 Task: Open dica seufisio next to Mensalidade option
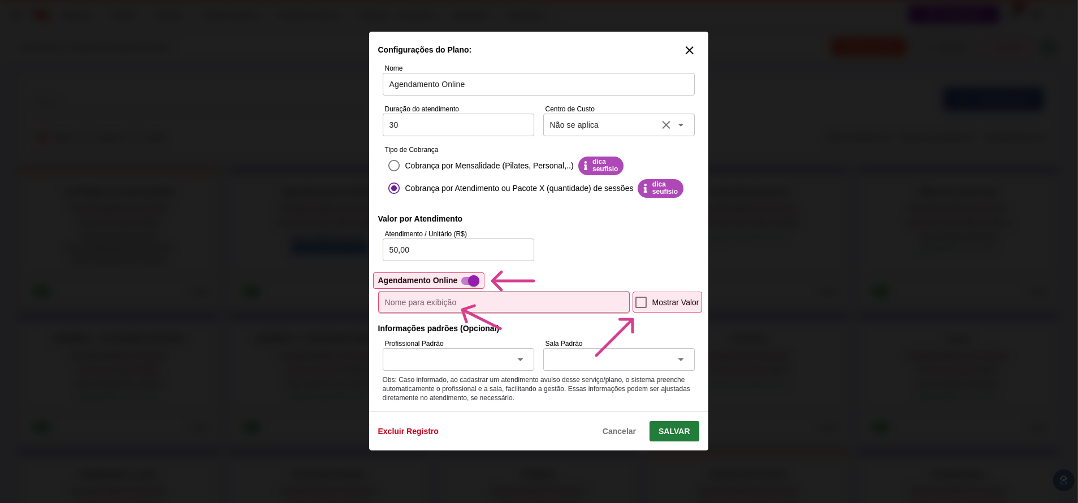pos(600,166)
